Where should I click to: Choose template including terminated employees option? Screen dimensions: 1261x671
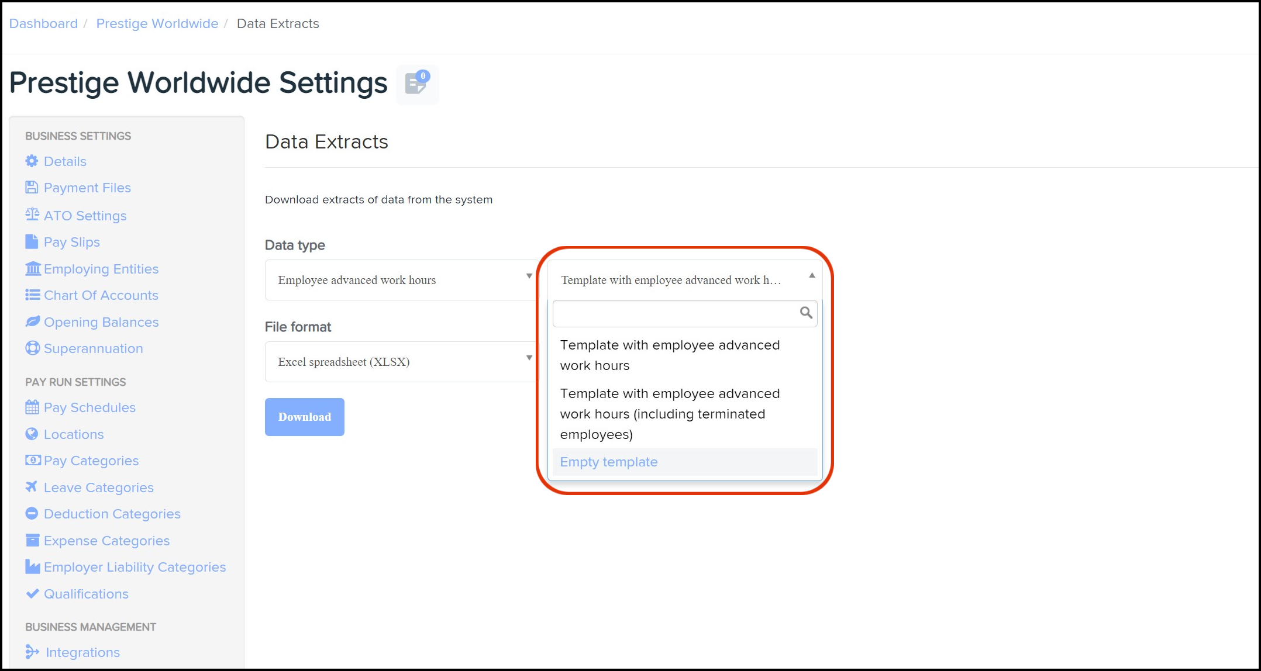click(x=670, y=414)
